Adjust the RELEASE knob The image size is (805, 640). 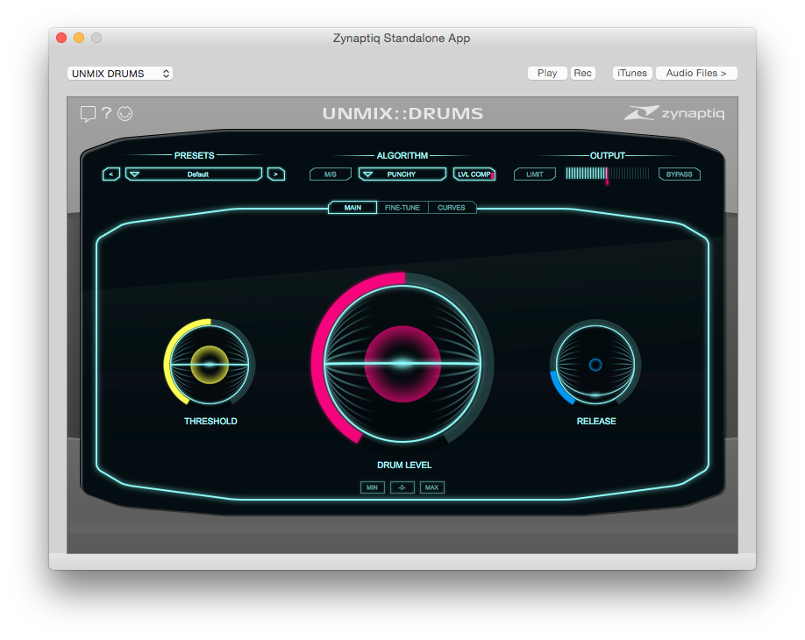click(595, 365)
